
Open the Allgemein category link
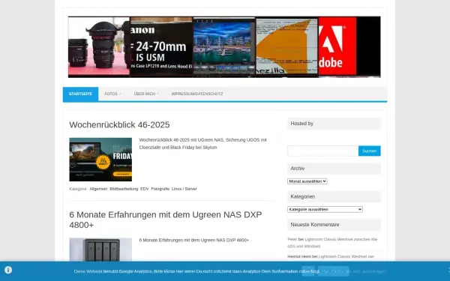click(98, 189)
